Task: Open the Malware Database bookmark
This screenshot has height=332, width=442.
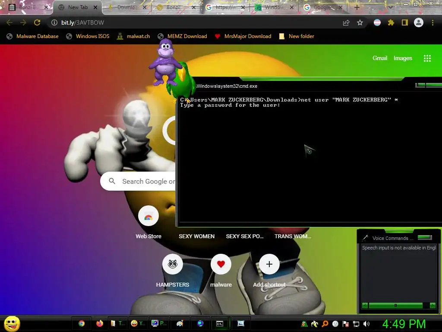Action: coord(33,36)
